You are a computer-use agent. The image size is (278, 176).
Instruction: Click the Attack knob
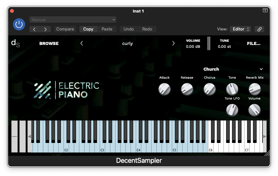pos(164,89)
